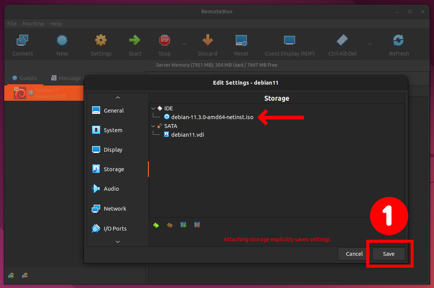Open the File menu
The height and width of the screenshot is (288, 434).
[x=11, y=24]
